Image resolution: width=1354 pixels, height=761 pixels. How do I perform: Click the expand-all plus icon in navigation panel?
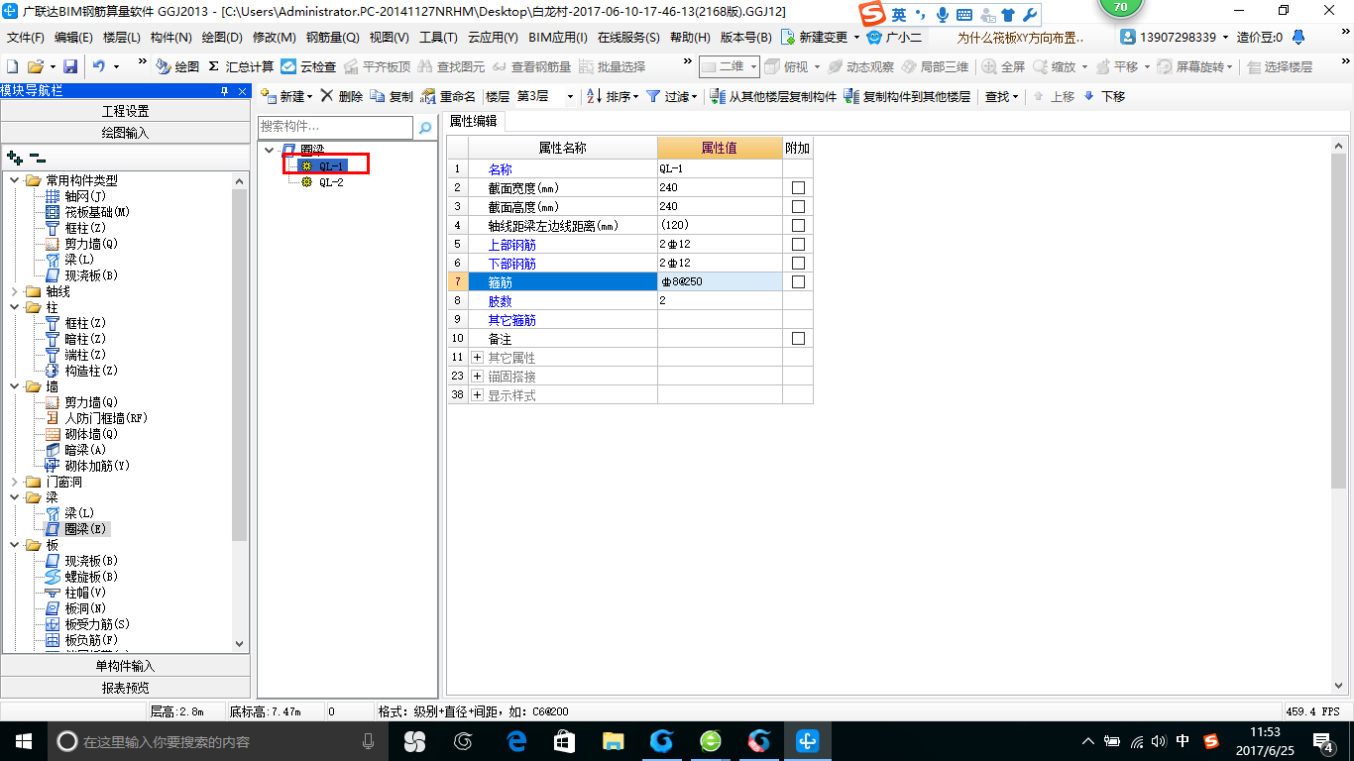pos(14,158)
